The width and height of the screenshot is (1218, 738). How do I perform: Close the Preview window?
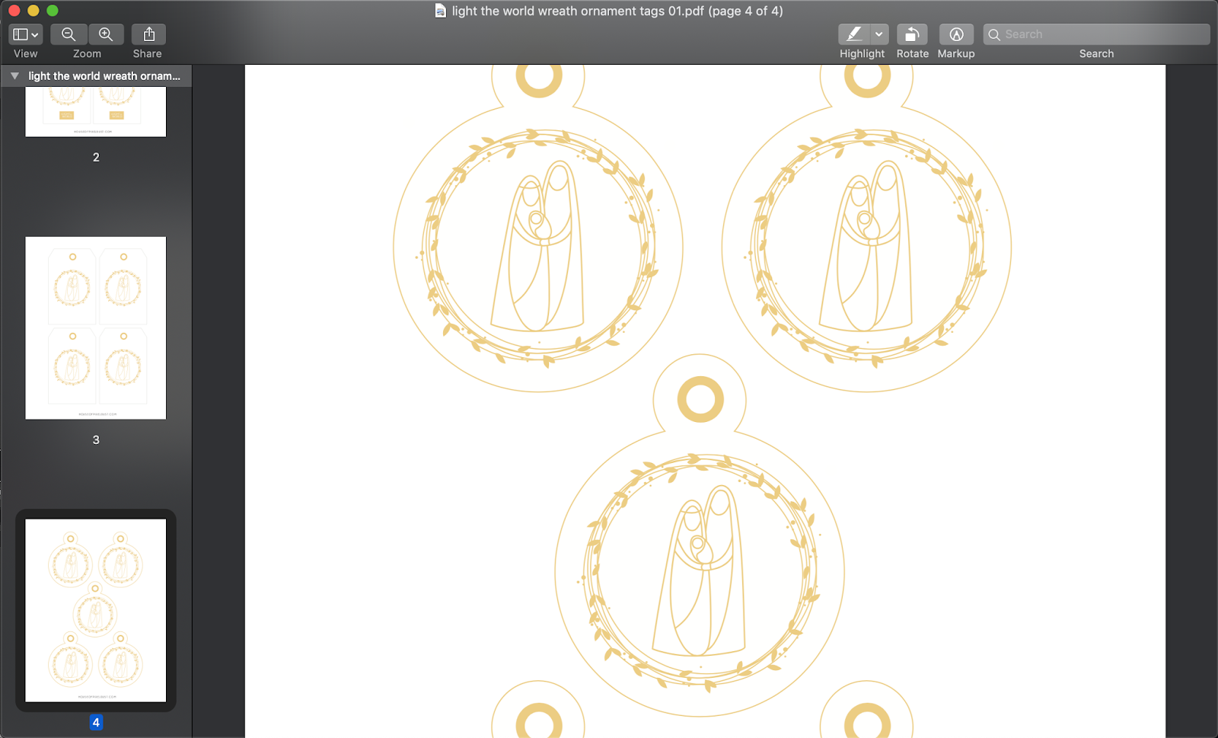coord(14,11)
